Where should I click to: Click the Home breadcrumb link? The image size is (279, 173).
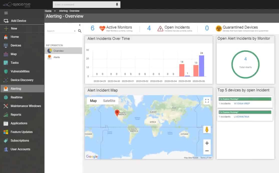click(48, 11)
